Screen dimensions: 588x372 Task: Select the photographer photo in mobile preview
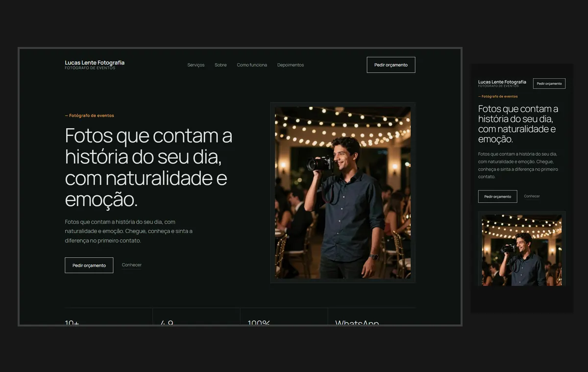pyautogui.click(x=522, y=250)
